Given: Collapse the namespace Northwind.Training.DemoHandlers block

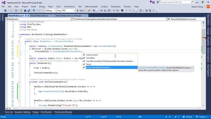Looking at the screenshot, I should (x=19, y=34).
